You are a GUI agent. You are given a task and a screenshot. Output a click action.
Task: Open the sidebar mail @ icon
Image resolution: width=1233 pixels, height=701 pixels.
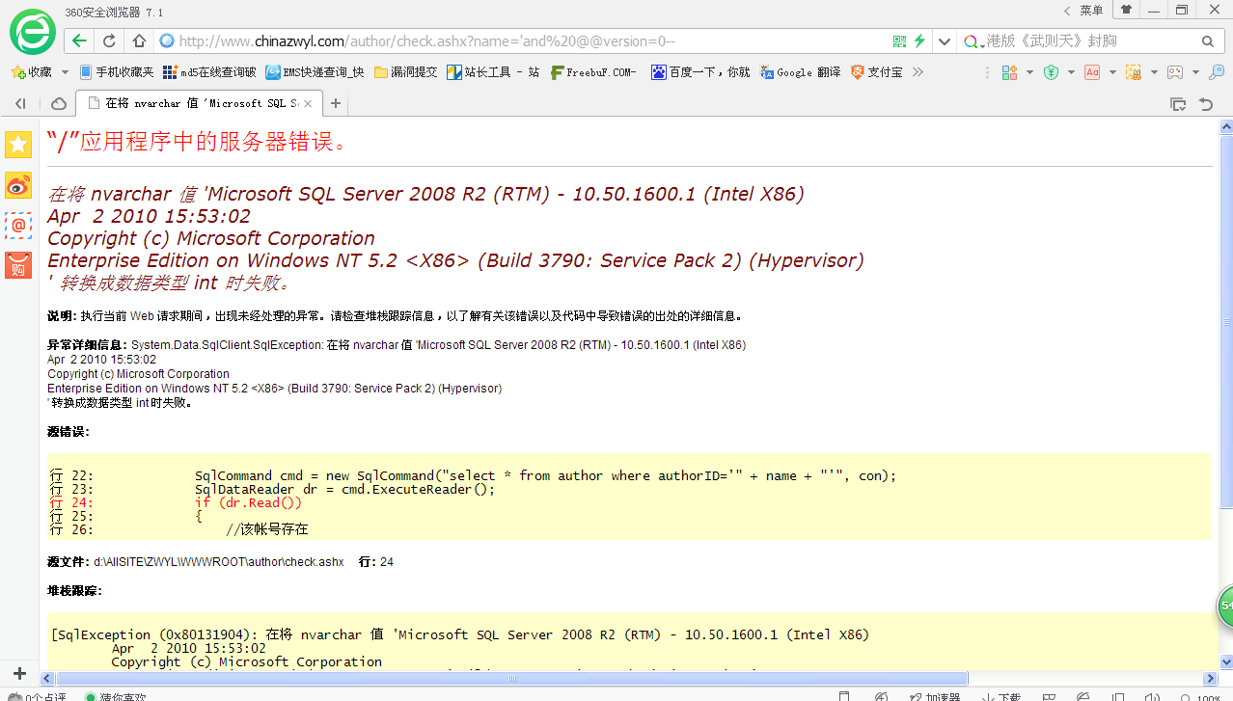tap(18, 225)
